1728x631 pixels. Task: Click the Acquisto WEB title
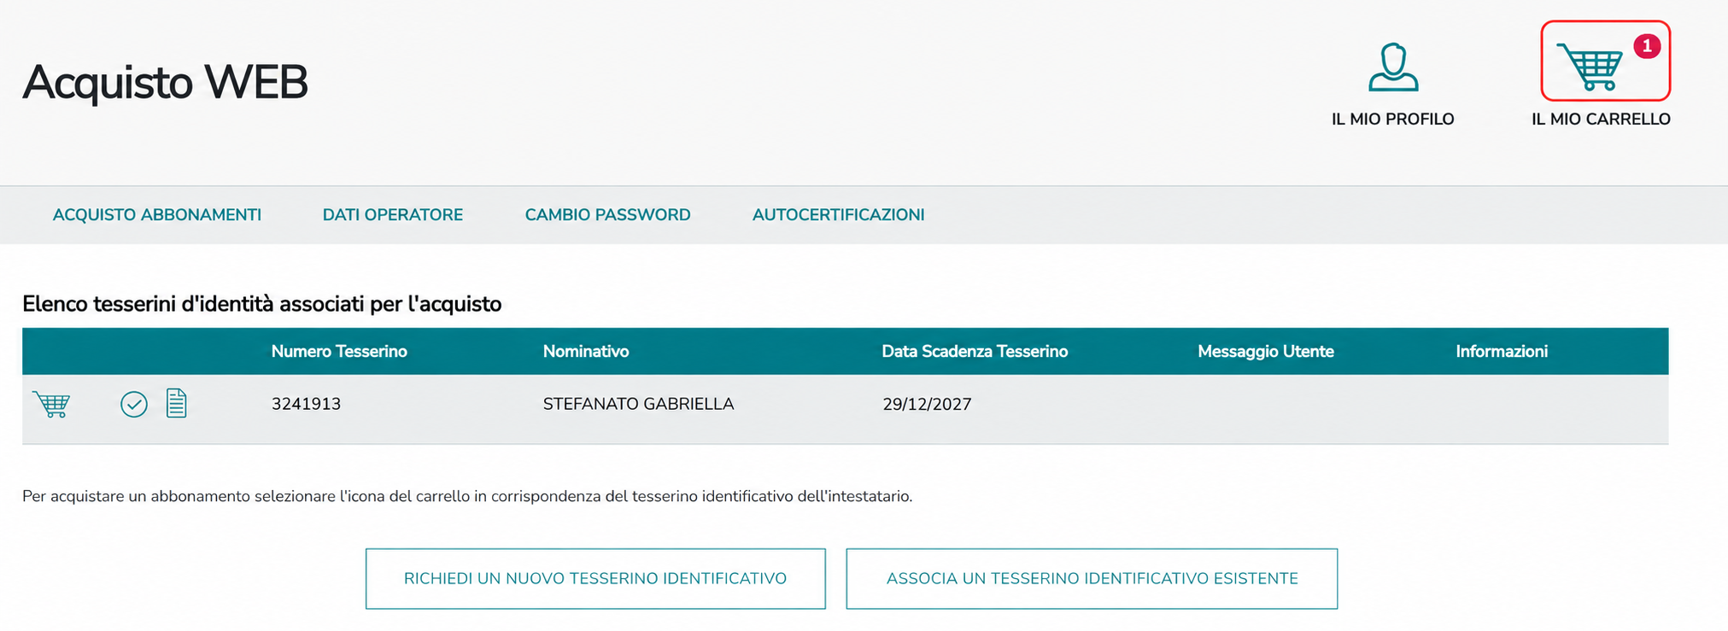tap(165, 83)
